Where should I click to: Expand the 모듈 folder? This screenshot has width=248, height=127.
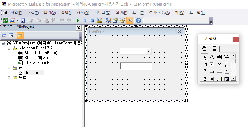click(x=9, y=78)
